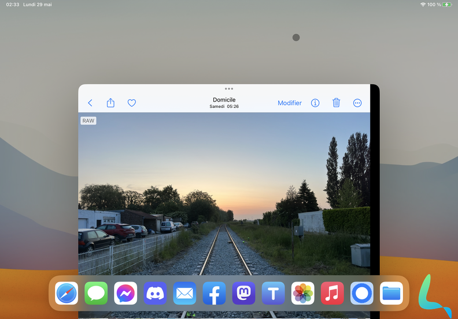Tap the RAW badge on the photo
The width and height of the screenshot is (458, 319).
point(88,121)
